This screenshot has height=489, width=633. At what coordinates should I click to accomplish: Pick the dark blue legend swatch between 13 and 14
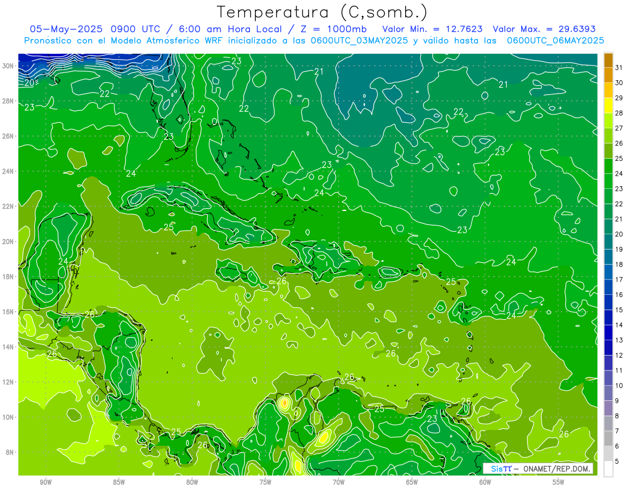[x=608, y=332]
